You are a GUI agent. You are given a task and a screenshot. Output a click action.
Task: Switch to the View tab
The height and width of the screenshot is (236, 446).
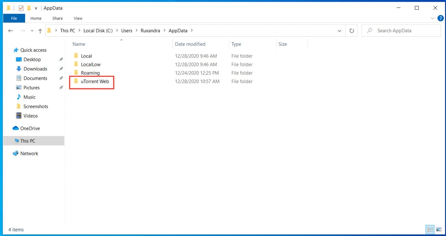[78, 18]
